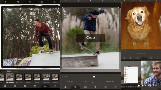Pick the first app in the share list
Viewport: 161px width, 90px height.
pyautogui.click(x=131, y=69)
